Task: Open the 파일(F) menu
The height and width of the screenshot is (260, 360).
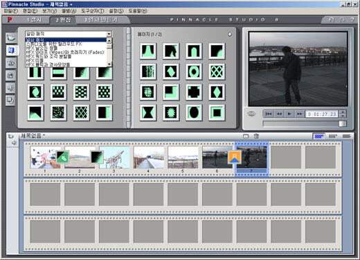Action: [x=10, y=11]
